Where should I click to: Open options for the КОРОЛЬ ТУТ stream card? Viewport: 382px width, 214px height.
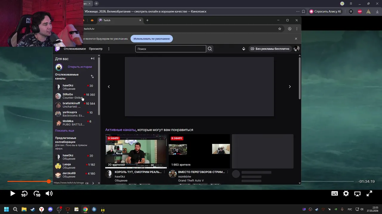pyautogui.click(x=164, y=172)
